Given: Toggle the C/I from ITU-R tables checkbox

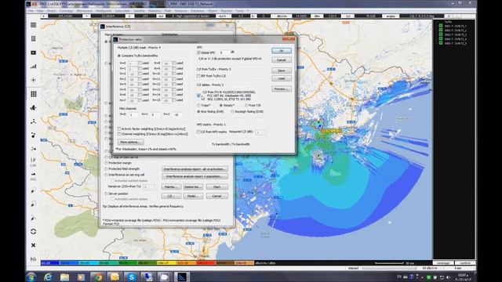Looking at the screenshot, I should click(x=198, y=96).
